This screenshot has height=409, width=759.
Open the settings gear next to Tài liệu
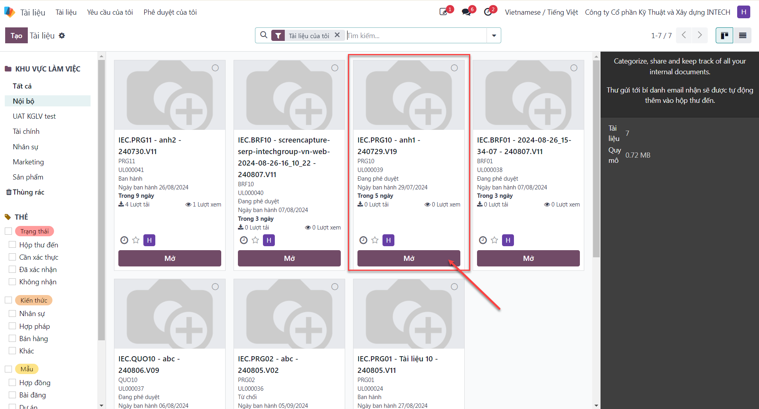tap(62, 35)
